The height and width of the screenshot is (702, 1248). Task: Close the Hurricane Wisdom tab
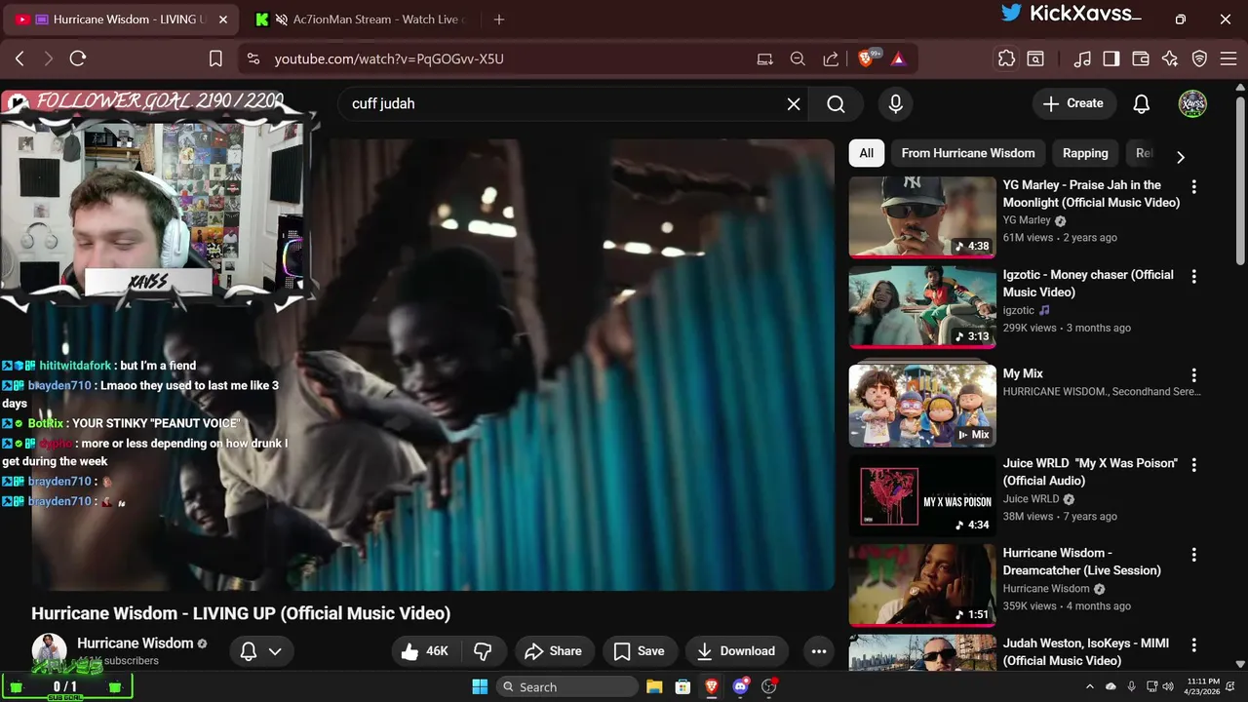coord(223,19)
